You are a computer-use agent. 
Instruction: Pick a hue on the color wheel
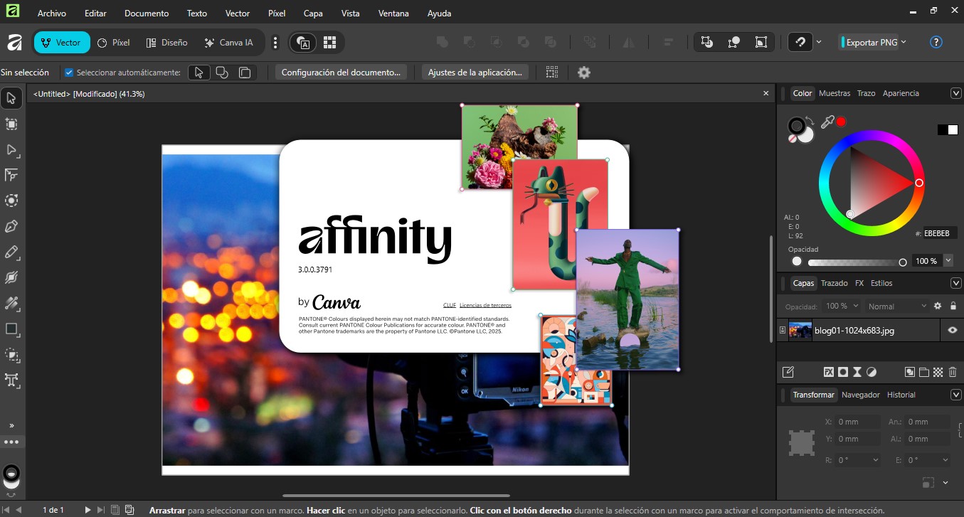click(918, 183)
